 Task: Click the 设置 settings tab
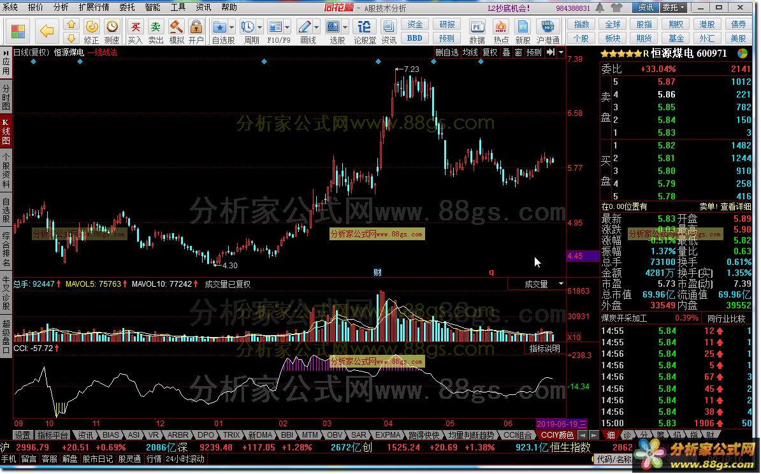(x=22, y=435)
